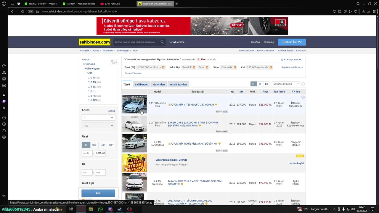Open the white Golf 7 KES-KAR listing thumbnail
This screenshot has height=213, width=379.
tap(134, 104)
